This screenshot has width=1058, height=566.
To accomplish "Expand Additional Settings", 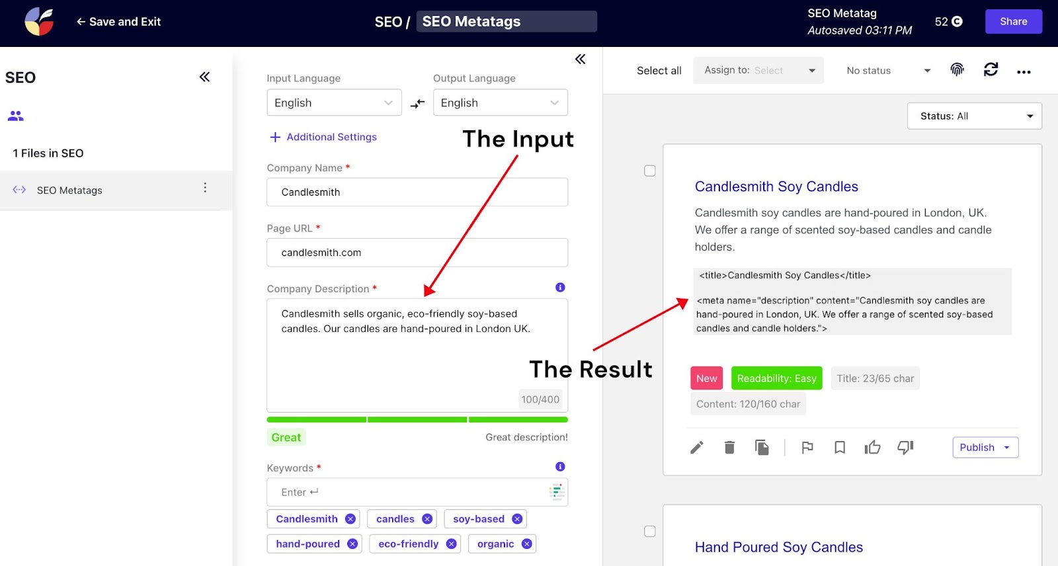I will [323, 137].
